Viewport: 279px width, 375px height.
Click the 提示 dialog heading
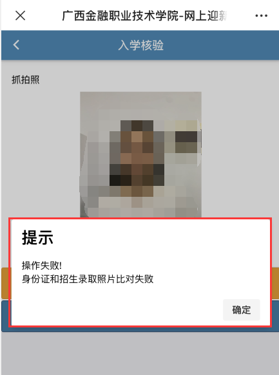coord(37,237)
